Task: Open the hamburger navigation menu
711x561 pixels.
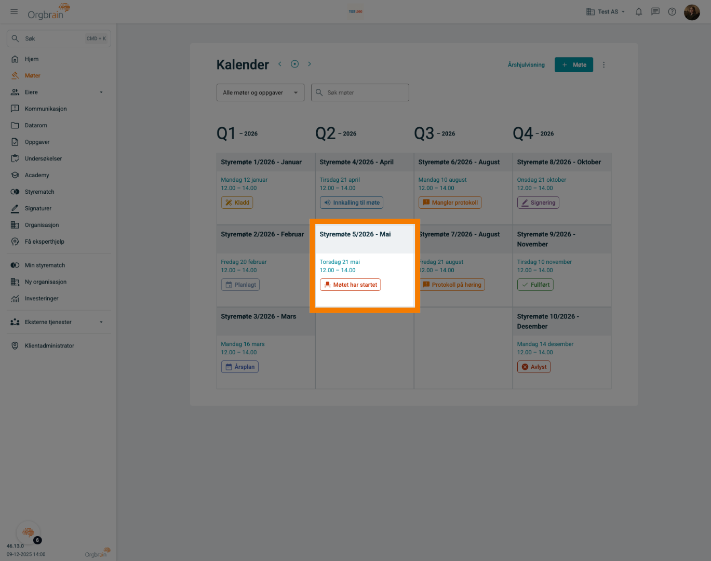Action: pos(14,11)
